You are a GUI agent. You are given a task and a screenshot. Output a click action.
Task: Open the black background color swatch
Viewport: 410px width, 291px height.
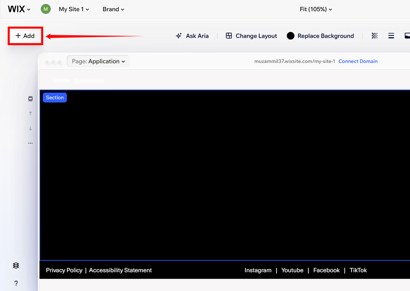[290, 36]
